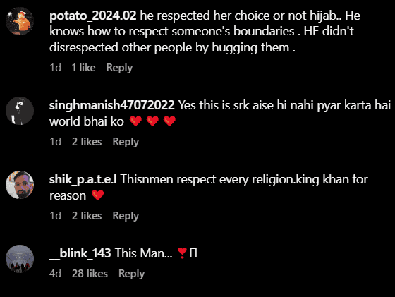Open __blink_143 profile avatar
Image resolution: width=395 pixels, height=297 pixels.
pos(20,259)
